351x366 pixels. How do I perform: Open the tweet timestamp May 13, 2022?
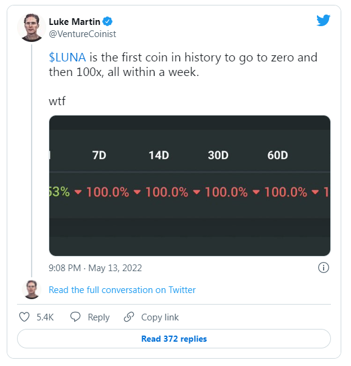pyautogui.click(x=96, y=268)
